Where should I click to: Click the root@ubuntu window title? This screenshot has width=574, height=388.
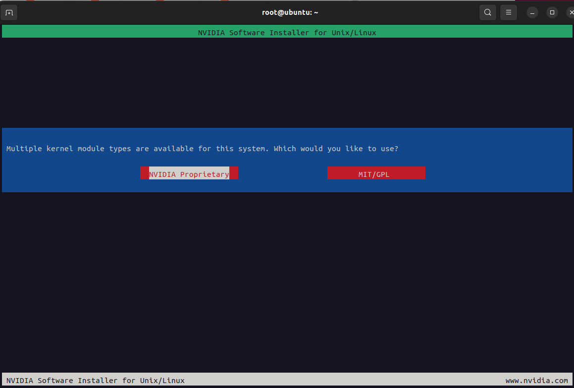[x=290, y=12]
